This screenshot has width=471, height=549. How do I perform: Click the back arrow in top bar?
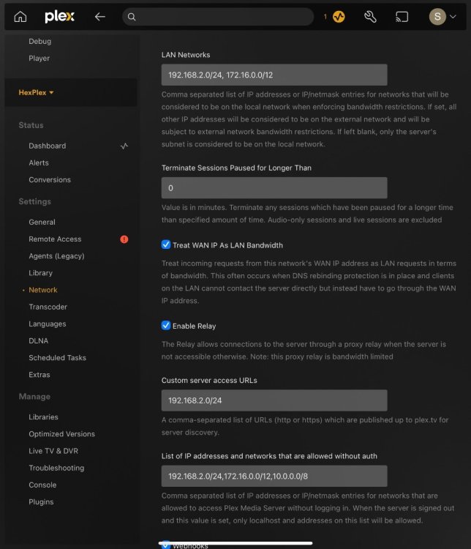tap(100, 17)
